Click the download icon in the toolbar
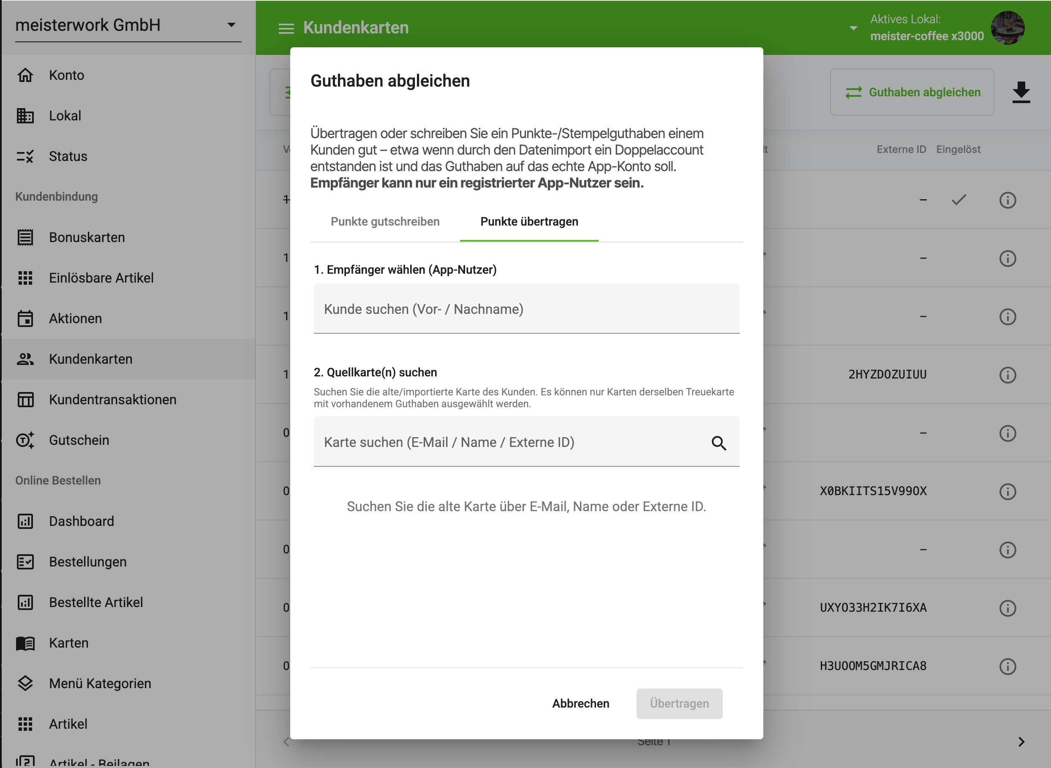 coord(1021,92)
